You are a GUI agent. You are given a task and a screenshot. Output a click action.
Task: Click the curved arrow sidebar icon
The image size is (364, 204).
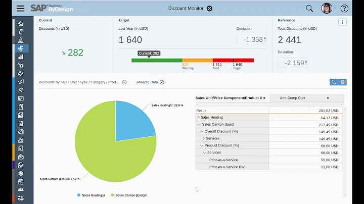(21, 32)
